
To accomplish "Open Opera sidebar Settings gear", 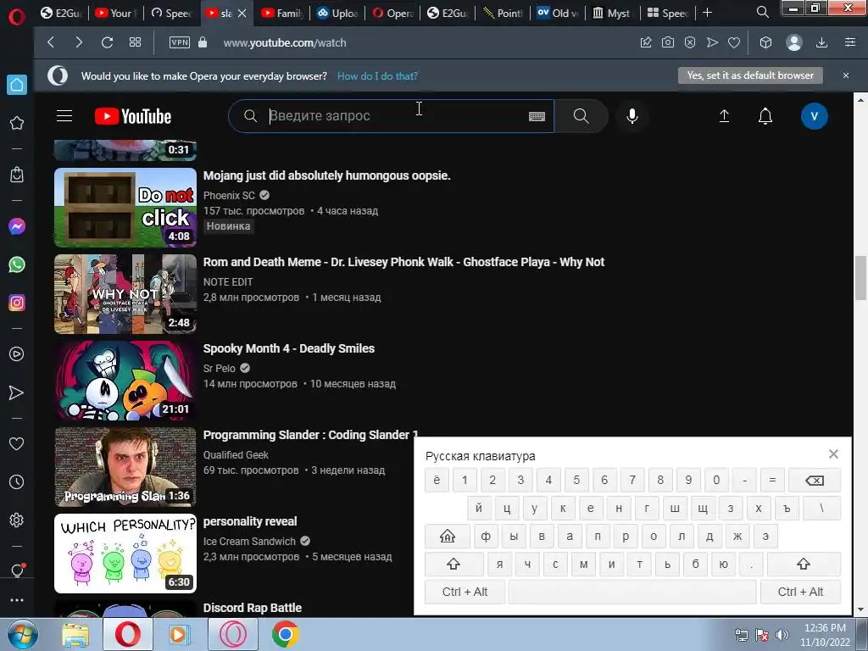I will point(17,520).
